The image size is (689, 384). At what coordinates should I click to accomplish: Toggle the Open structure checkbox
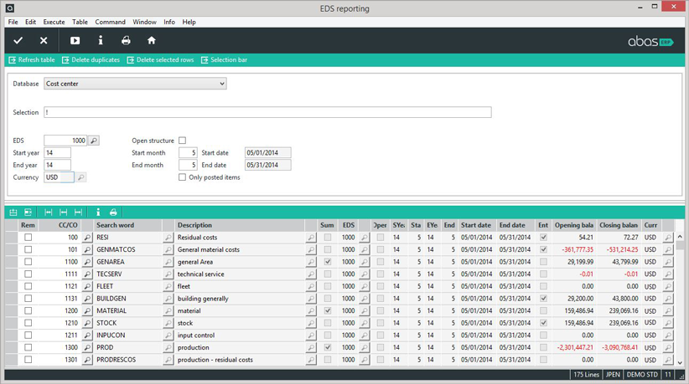pyautogui.click(x=183, y=141)
